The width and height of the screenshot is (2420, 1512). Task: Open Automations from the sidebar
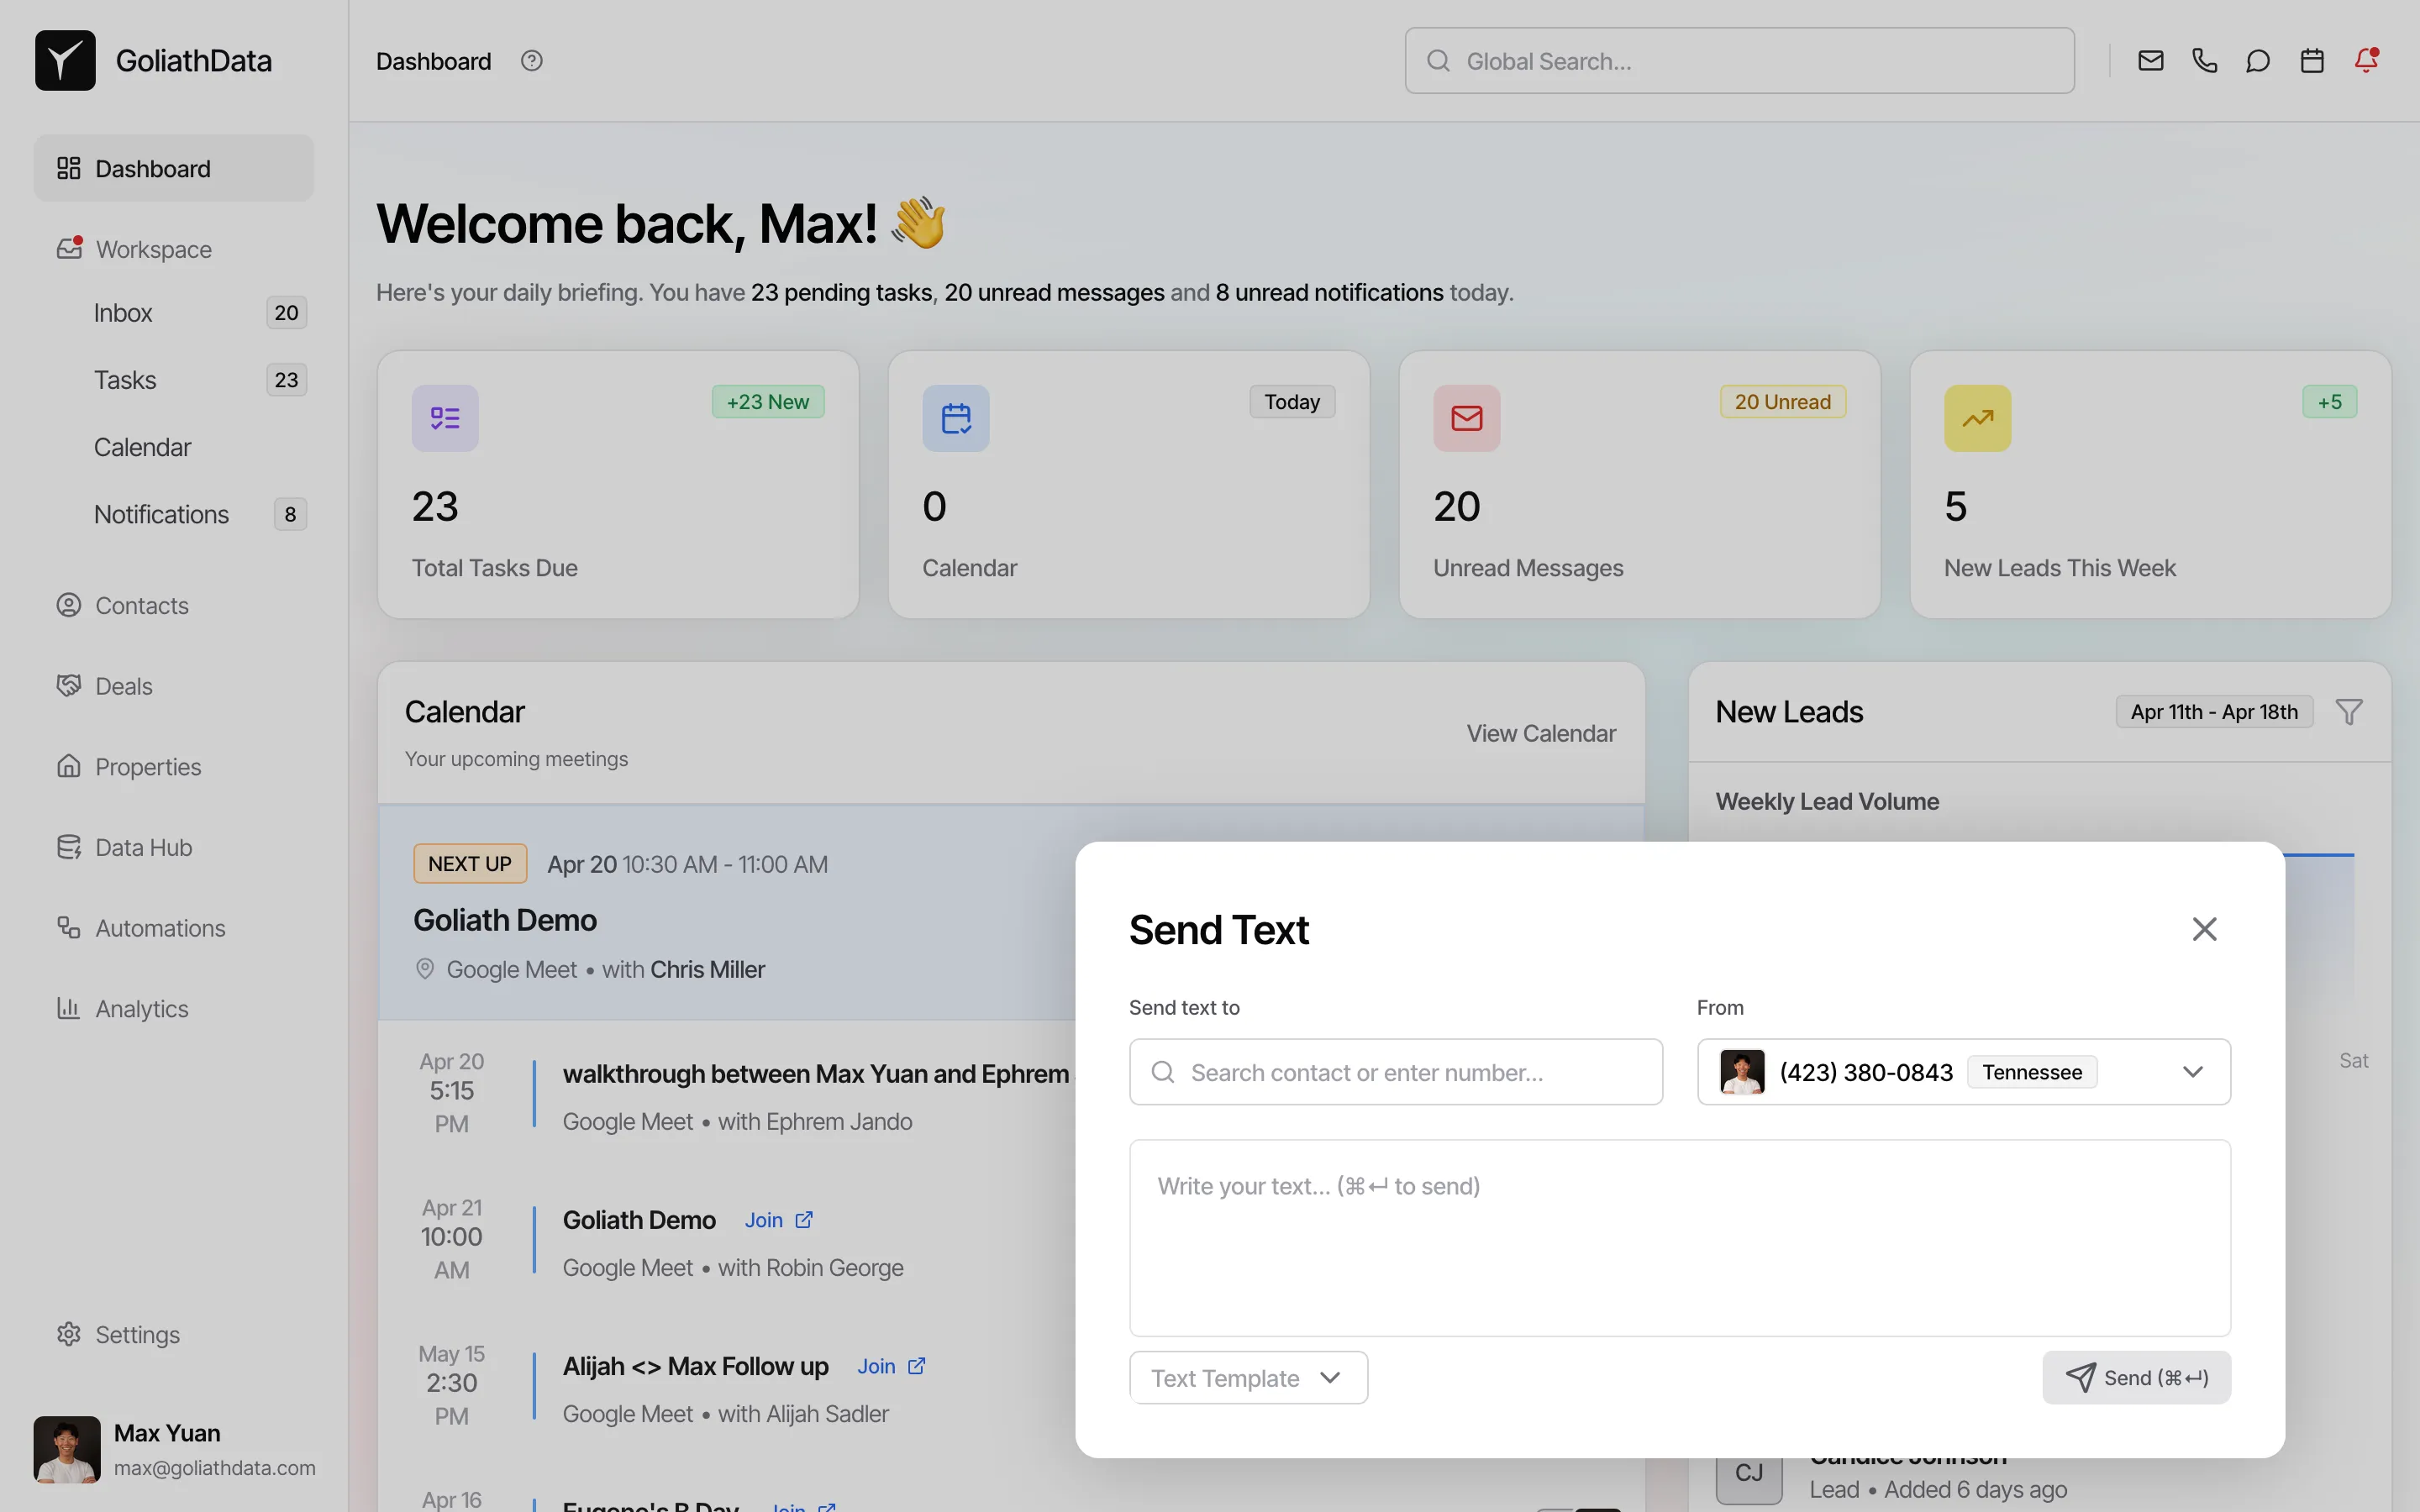tap(160, 928)
